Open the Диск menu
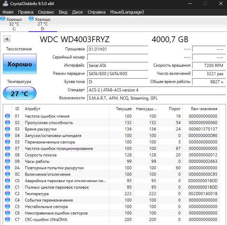This screenshot has width=227, height=225. point(78,12)
